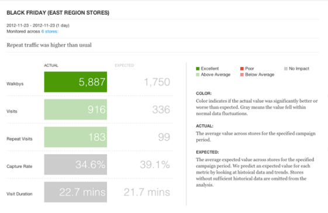Click the Repeat Visits row label
Screen dimensions: 328x213
coord(19,139)
